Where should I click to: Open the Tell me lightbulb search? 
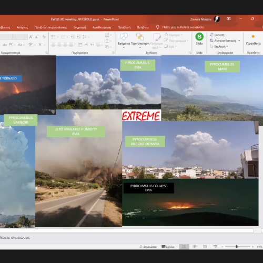tap(157, 27)
